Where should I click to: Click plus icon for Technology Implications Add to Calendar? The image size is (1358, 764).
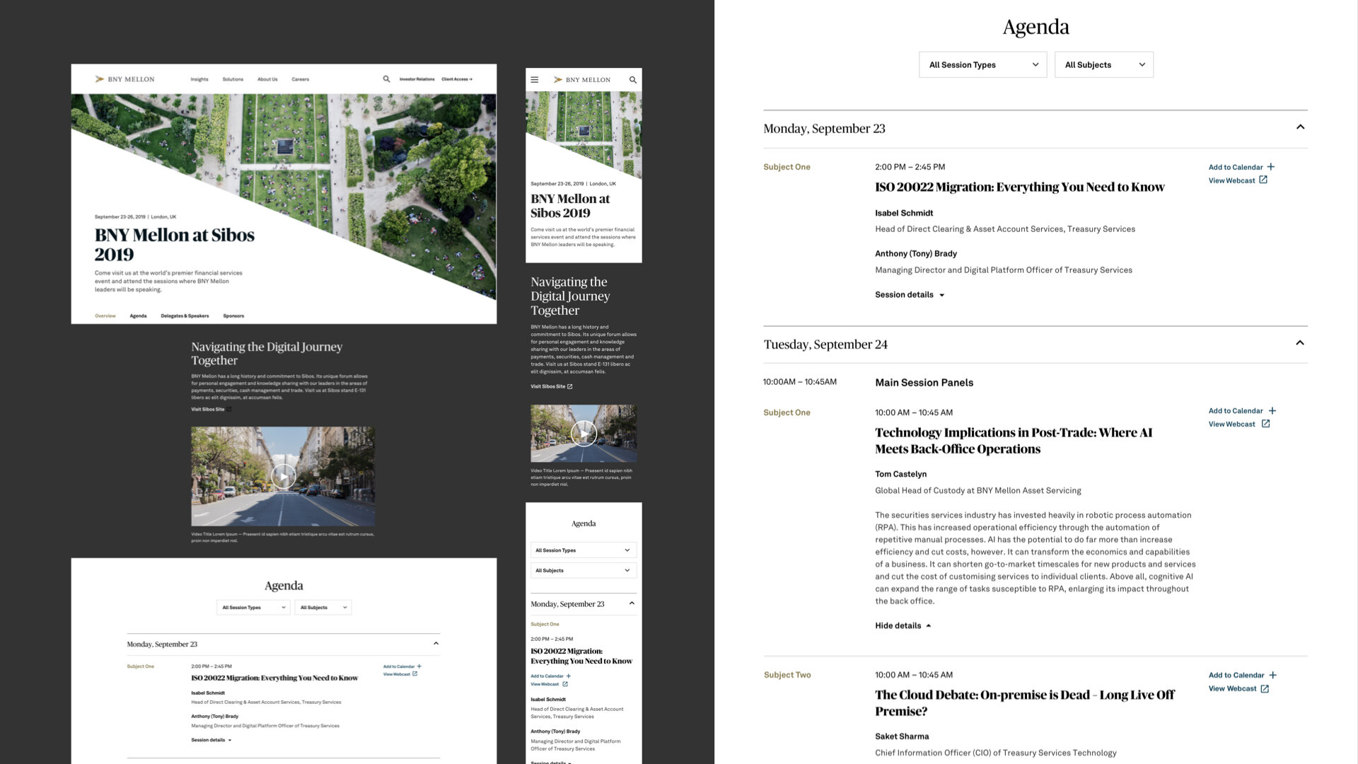[x=1272, y=410]
